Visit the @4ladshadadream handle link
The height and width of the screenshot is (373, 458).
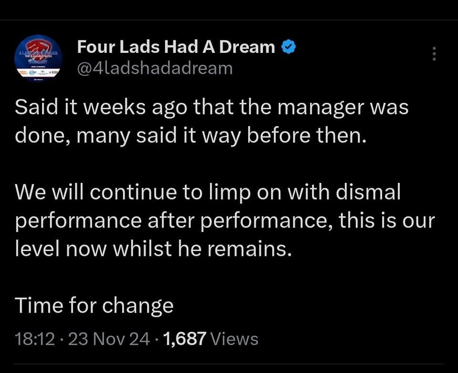click(155, 68)
